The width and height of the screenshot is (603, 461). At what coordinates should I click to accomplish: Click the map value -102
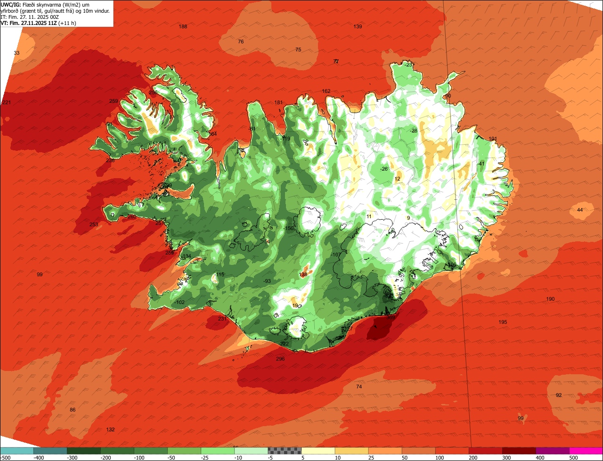click(x=179, y=302)
